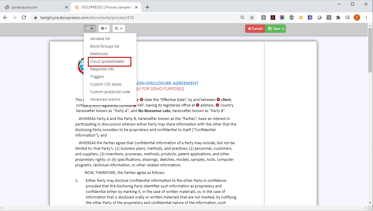
Task: Go forward in browser history
Action: point(15,18)
